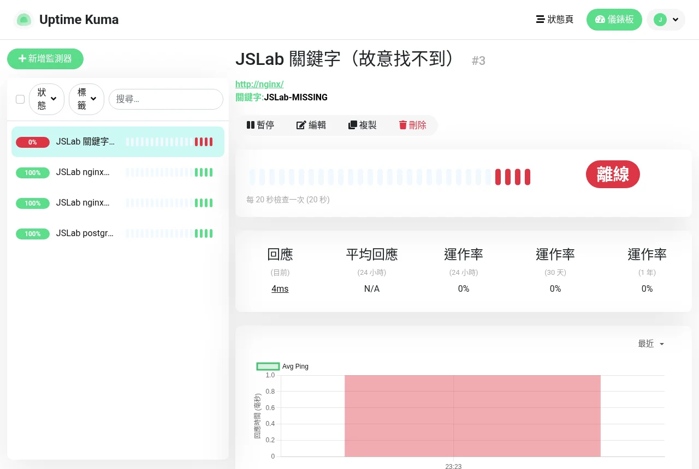Viewport: 699px width, 469px height.
Task: Toggle the select-all monitors checkbox
Action: [20, 99]
